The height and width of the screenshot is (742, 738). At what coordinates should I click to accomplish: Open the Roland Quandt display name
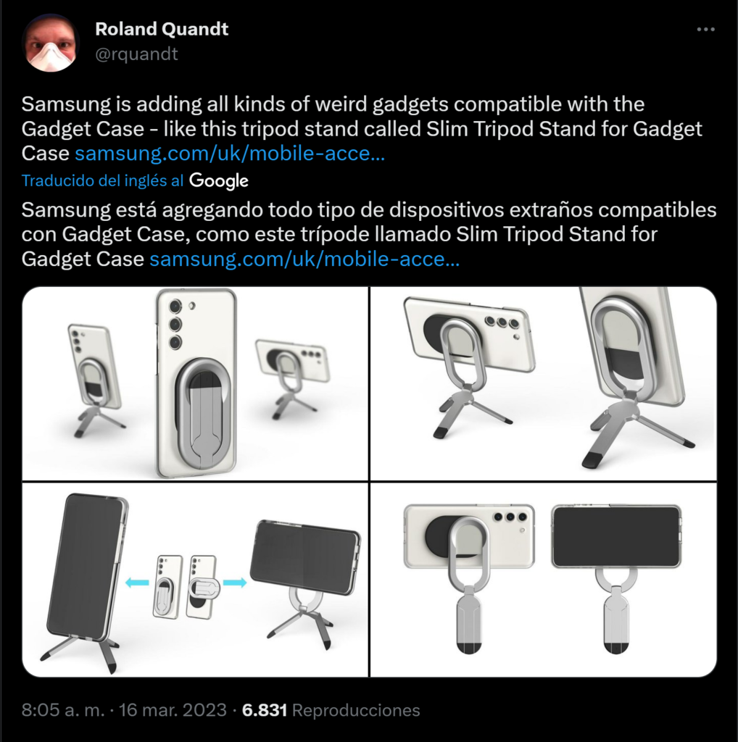point(162,29)
